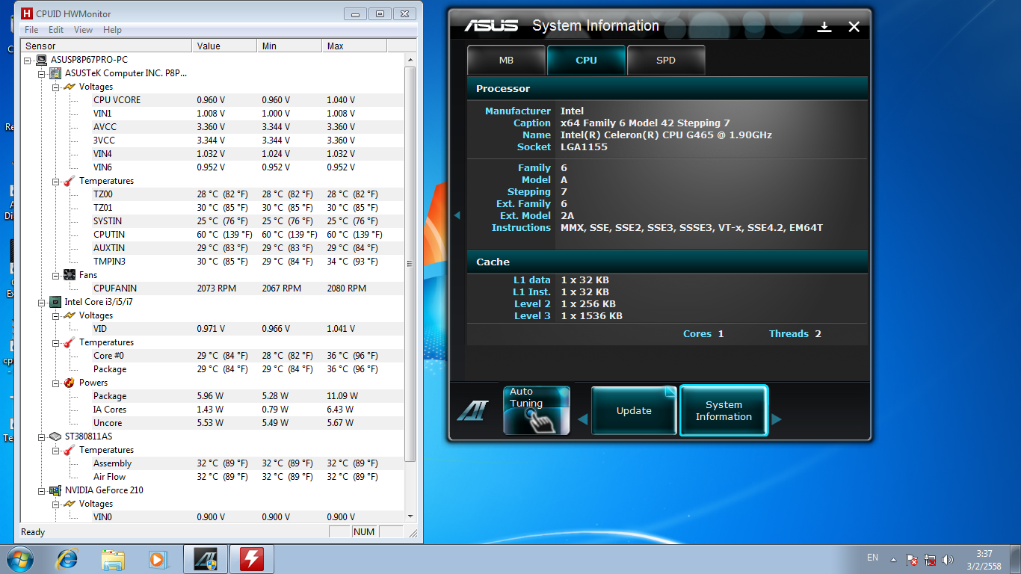
Task: Click the HWMonitor scrollbar up arrow
Action: 410,60
